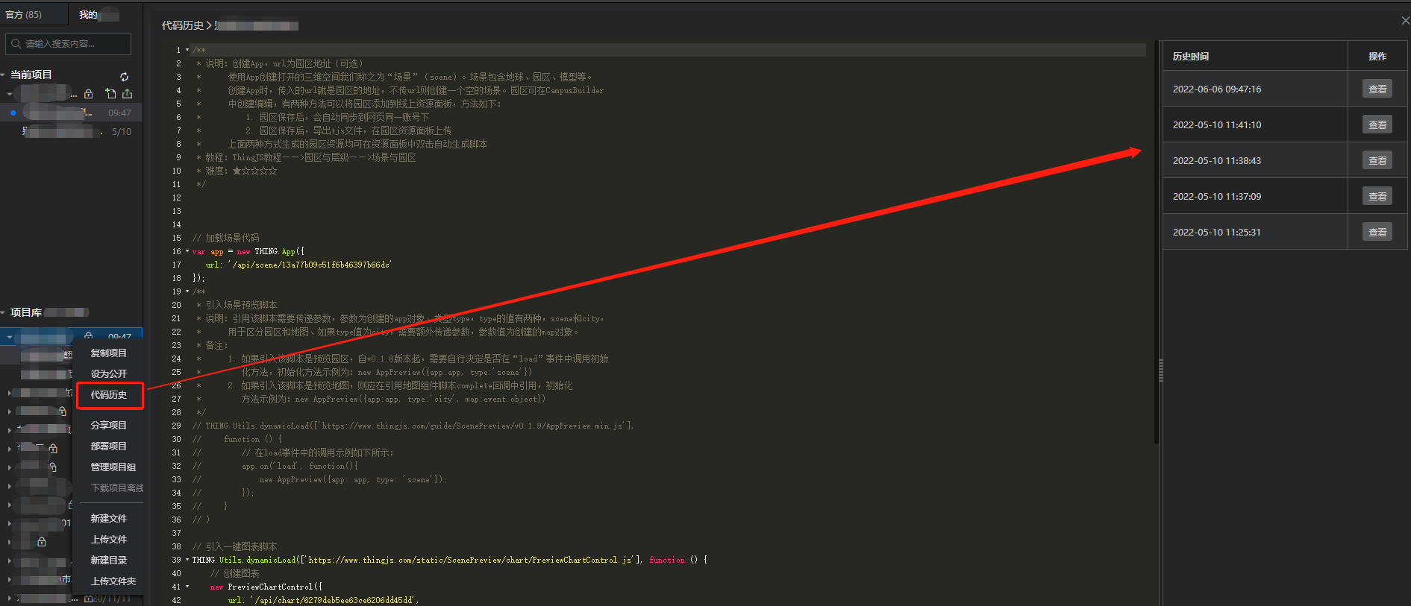Viewport: 1411px width, 606px height.
Task: Refresh the 当前项目 list
Action: pos(124,76)
